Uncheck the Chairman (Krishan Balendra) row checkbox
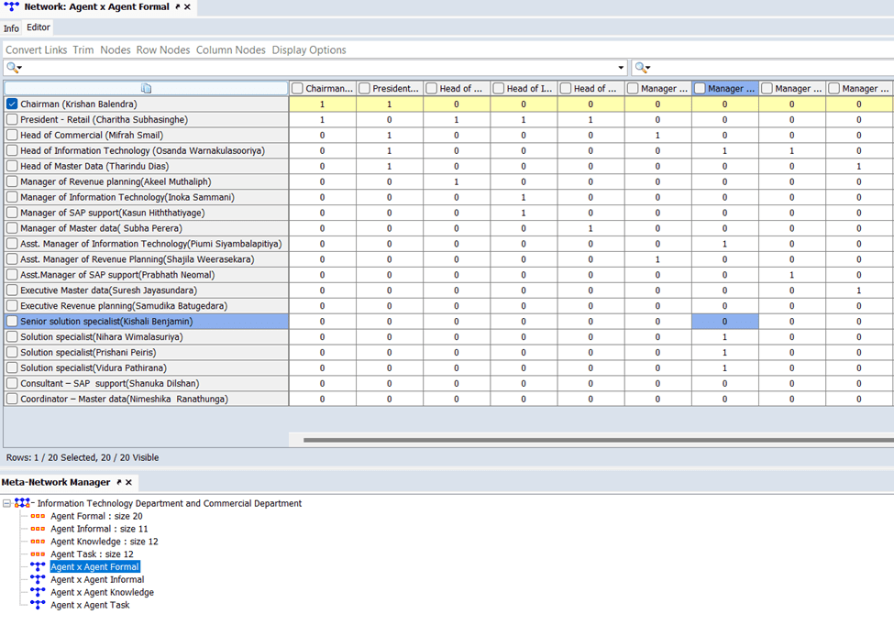Viewport: 894px width, 625px height. [x=12, y=104]
